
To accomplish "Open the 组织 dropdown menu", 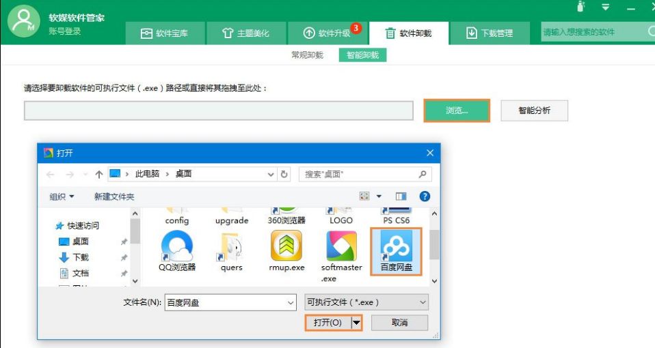I will tap(62, 197).
